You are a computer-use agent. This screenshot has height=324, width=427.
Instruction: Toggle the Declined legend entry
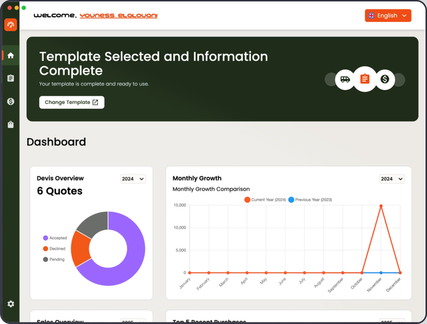pyautogui.click(x=57, y=249)
